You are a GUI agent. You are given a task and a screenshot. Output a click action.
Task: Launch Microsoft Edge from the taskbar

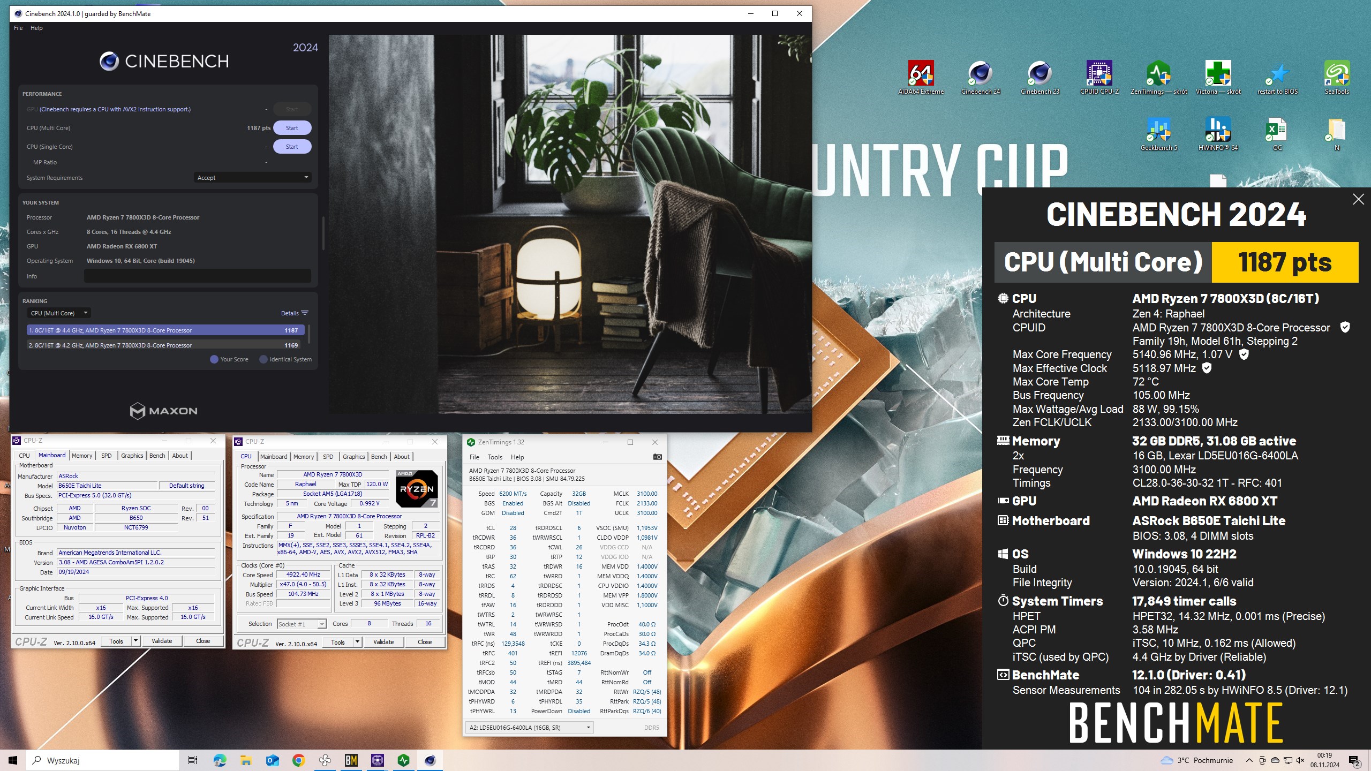(220, 760)
